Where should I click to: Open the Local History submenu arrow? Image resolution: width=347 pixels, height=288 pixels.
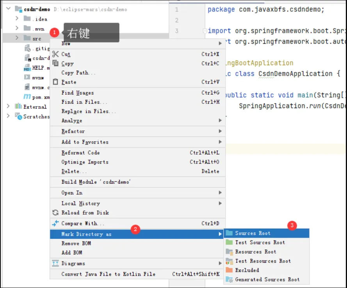click(220, 203)
